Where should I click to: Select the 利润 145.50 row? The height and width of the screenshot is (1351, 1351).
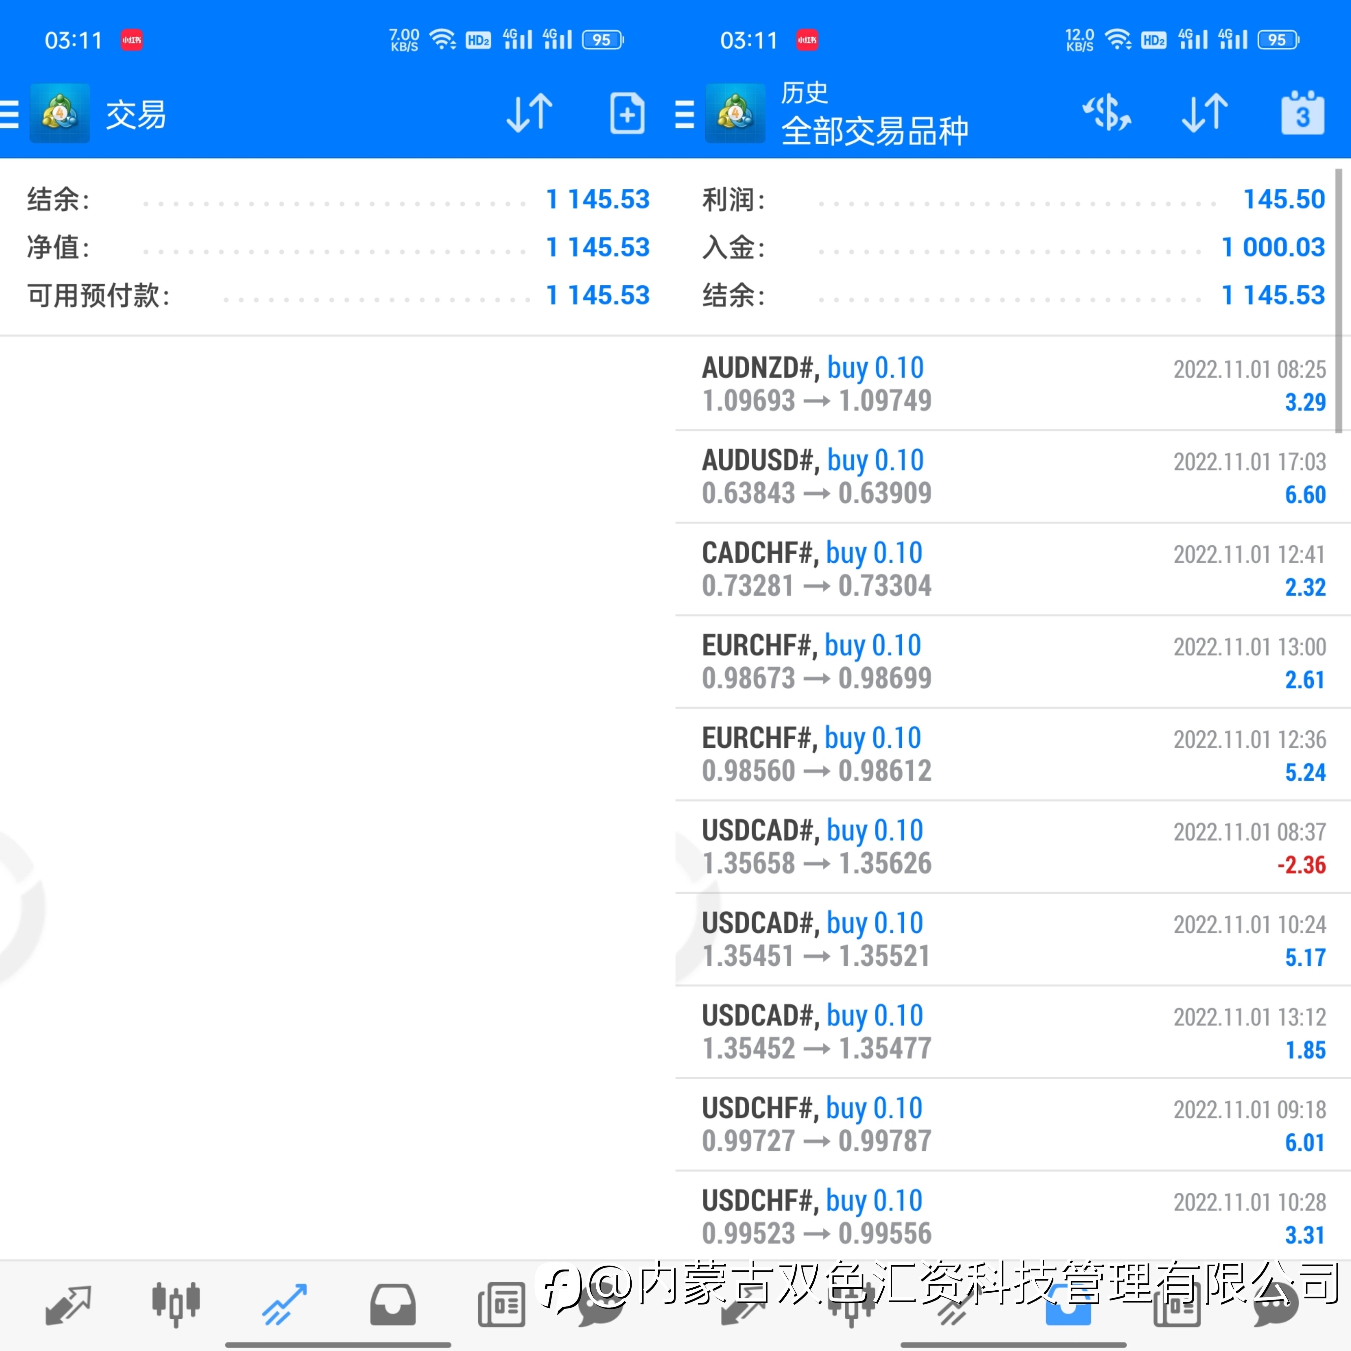point(1013,199)
